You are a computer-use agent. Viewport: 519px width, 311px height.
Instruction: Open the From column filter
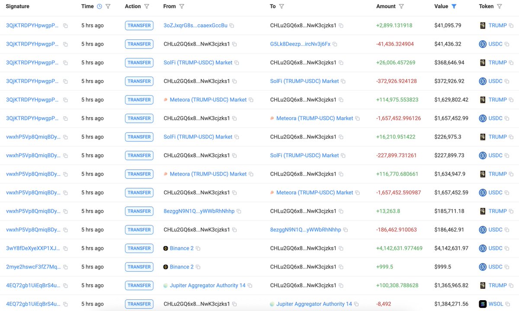pyautogui.click(x=182, y=6)
